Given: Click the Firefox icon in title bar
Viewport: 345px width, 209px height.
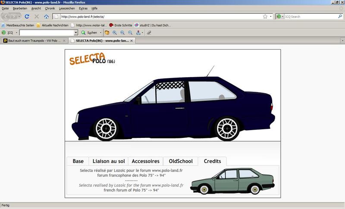Looking at the screenshot, I should tap(3, 2).
